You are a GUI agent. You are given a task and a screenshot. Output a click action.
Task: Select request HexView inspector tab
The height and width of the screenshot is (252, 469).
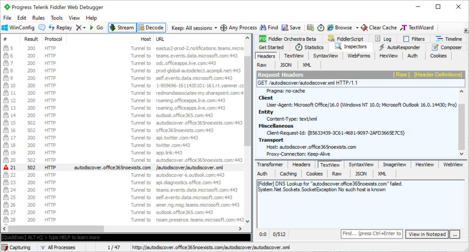pyautogui.click(x=388, y=56)
